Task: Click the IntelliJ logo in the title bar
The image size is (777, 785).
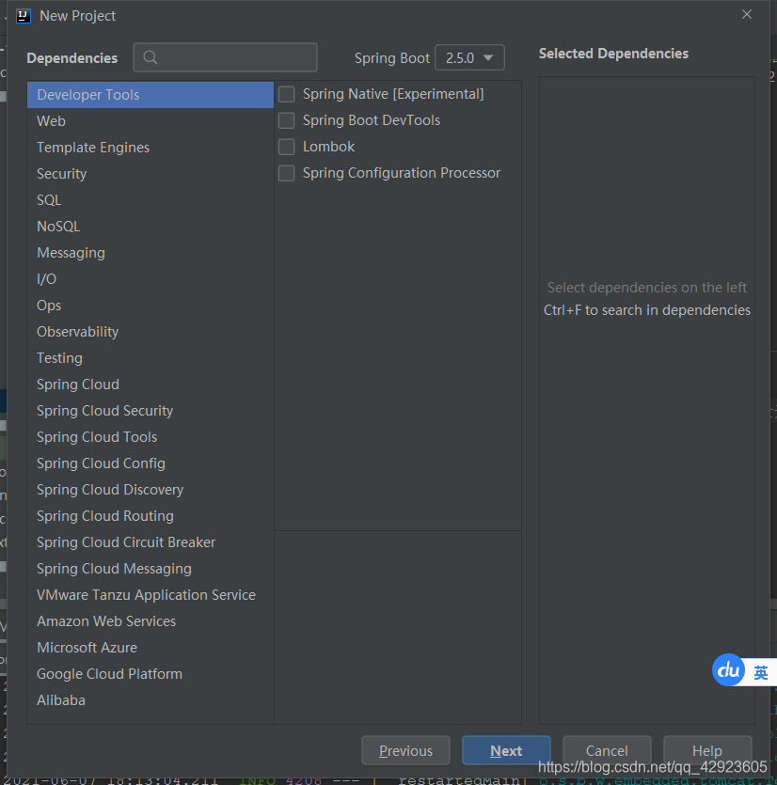Action: tap(23, 16)
